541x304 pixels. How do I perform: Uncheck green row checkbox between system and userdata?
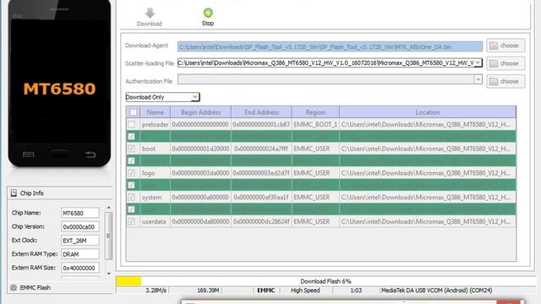click(x=132, y=209)
